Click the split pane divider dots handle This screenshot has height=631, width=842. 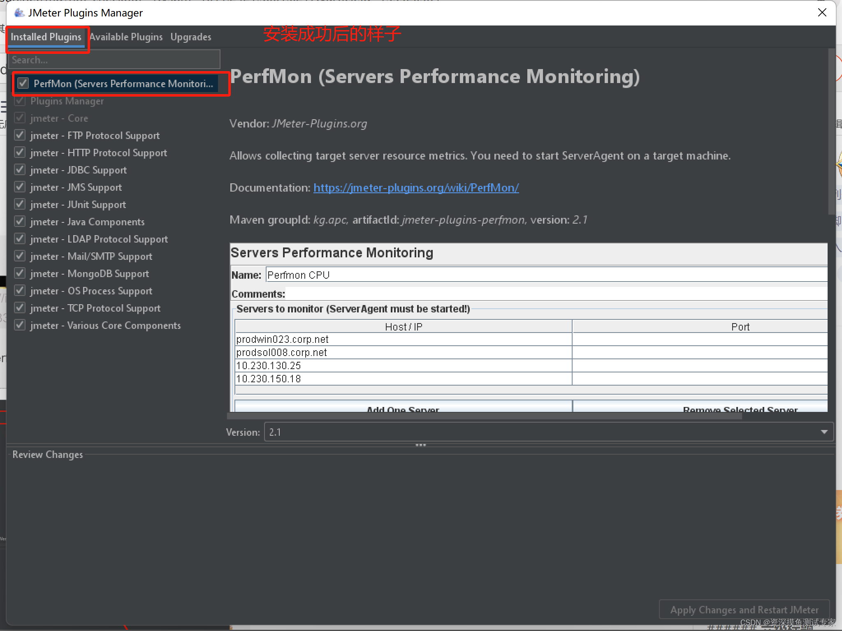(421, 445)
